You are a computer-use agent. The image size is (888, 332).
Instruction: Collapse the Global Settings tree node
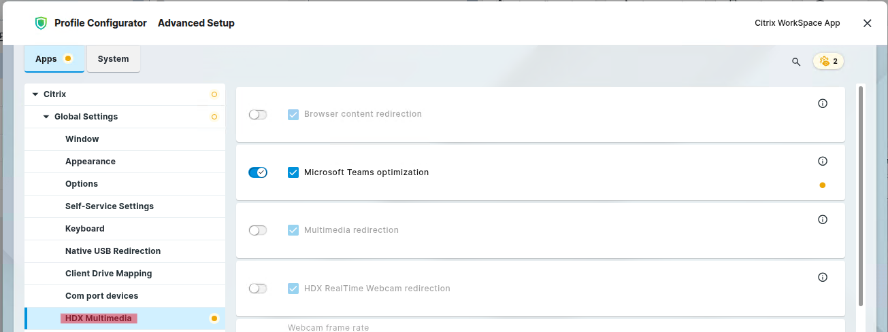pyautogui.click(x=46, y=117)
